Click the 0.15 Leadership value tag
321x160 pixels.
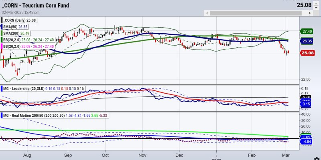306,104
